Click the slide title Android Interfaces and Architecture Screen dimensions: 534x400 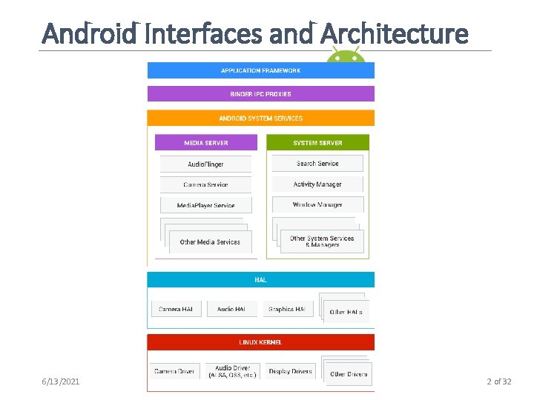coord(255,33)
